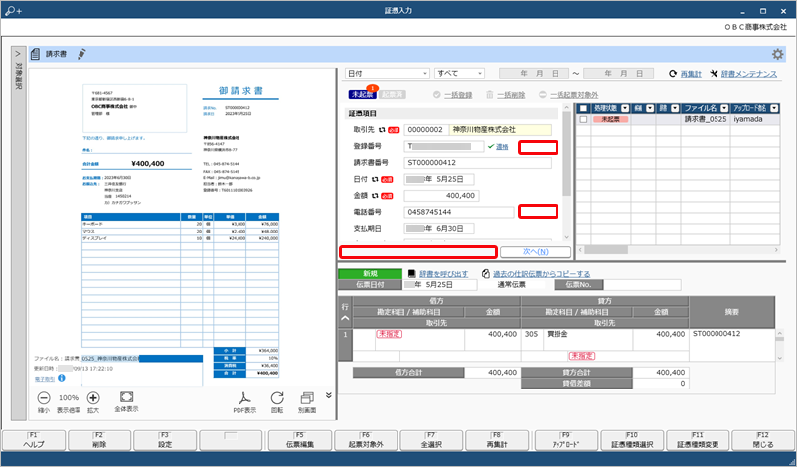
Task: Open the 辞書メンテナンス link
Action: pyautogui.click(x=748, y=74)
